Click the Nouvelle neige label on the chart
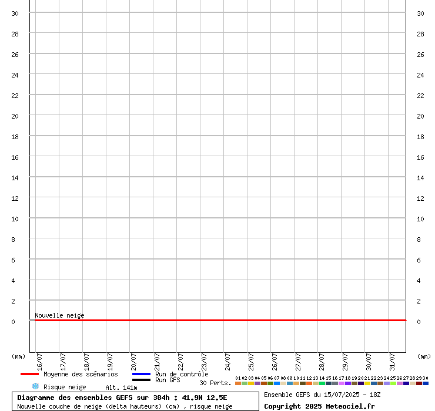This screenshot has width=435, height=411. pyautogui.click(x=59, y=315)
